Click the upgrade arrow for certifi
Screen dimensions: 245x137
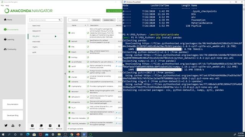[116, 66]
